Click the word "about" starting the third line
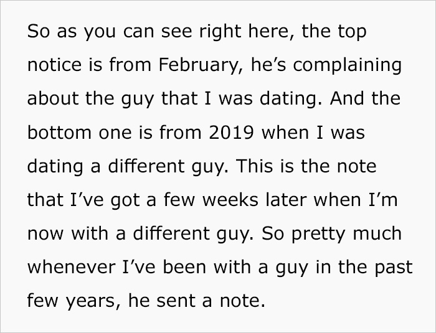This screenshot has width=436, height=333. (x=53, y=98)
